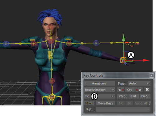Click the red X-axis gizmo arrow
156x116 pixels.
[146, 60]
